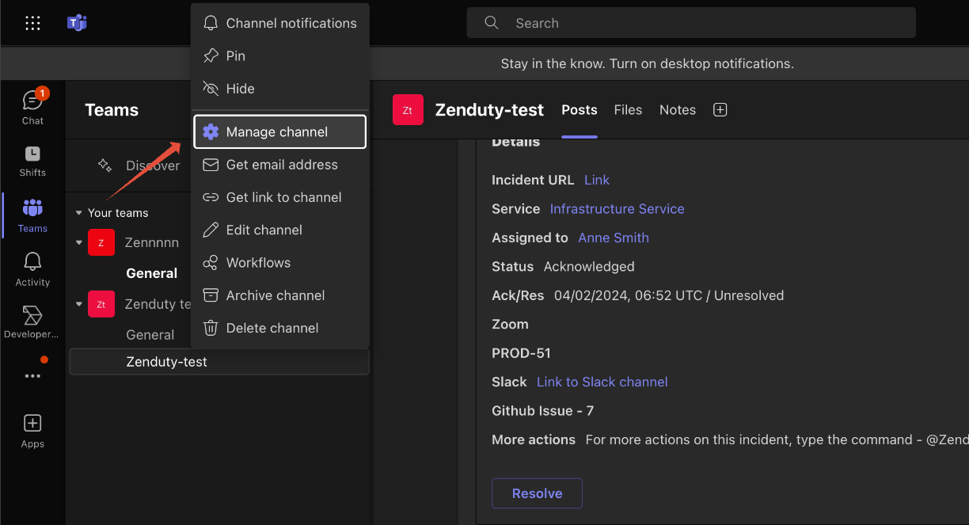Collapse the Your teams section
Image resolution: width=969 pixels, height=525 pixels.
coord(78,213)
